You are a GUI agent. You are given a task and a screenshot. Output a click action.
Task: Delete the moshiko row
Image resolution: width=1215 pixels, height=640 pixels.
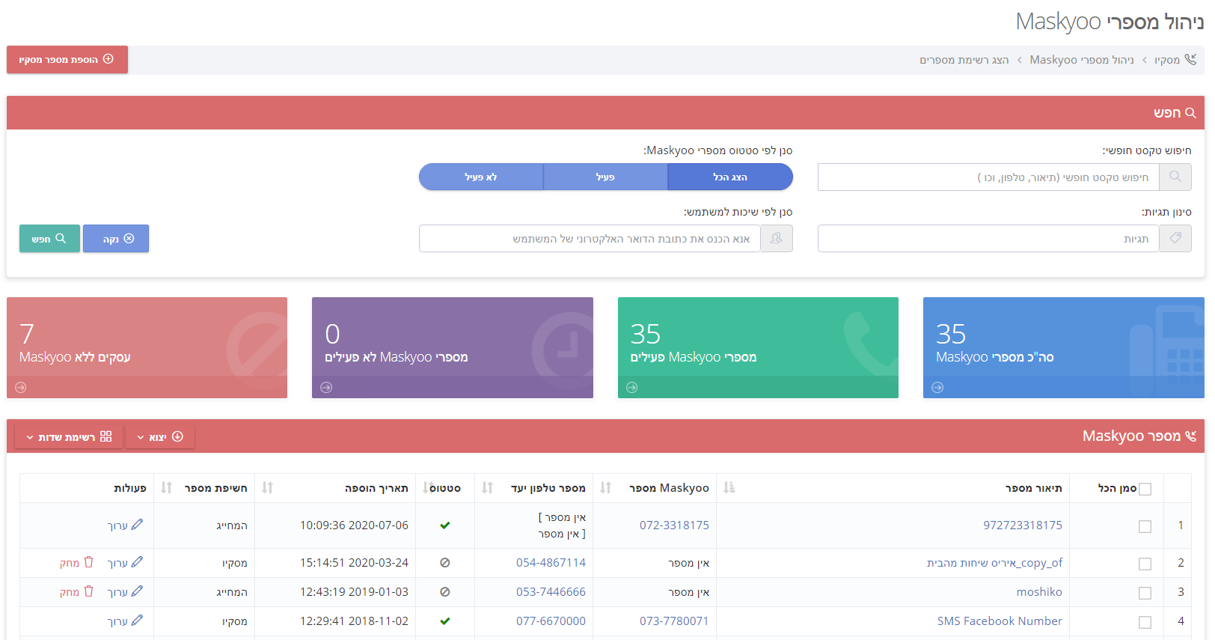(77, 592)
